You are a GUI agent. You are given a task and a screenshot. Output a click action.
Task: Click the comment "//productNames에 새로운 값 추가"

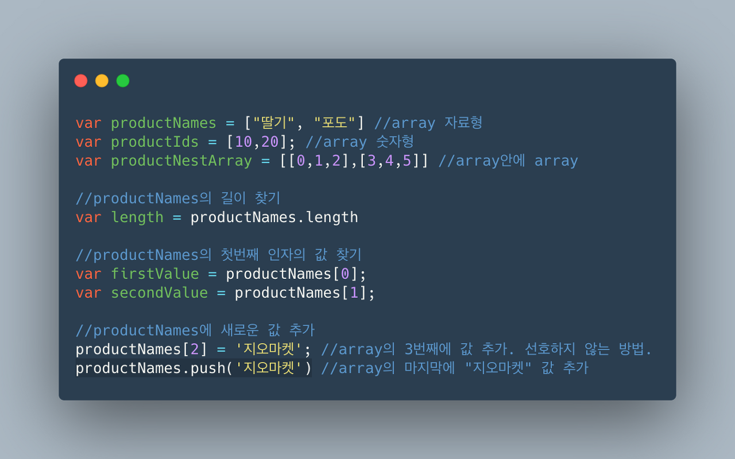(x=195, y=330)
